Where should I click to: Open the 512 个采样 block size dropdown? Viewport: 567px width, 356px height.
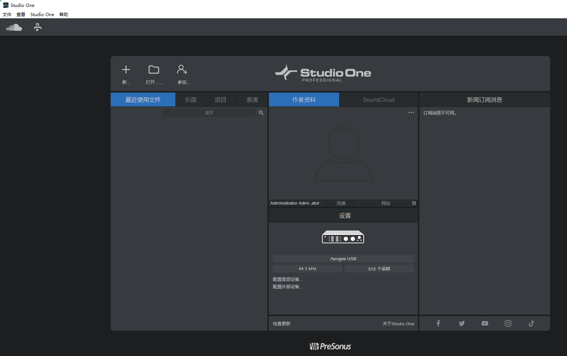coord(379,269)
